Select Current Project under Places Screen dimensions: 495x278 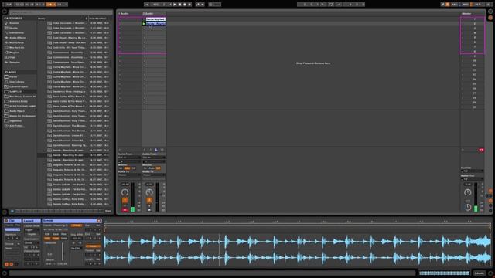19,86
